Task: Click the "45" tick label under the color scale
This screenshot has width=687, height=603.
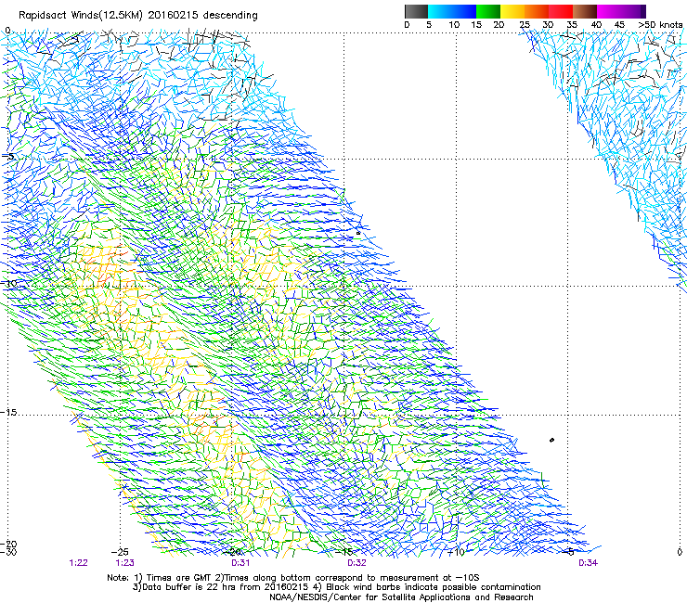Action: [x=619, y=25]
